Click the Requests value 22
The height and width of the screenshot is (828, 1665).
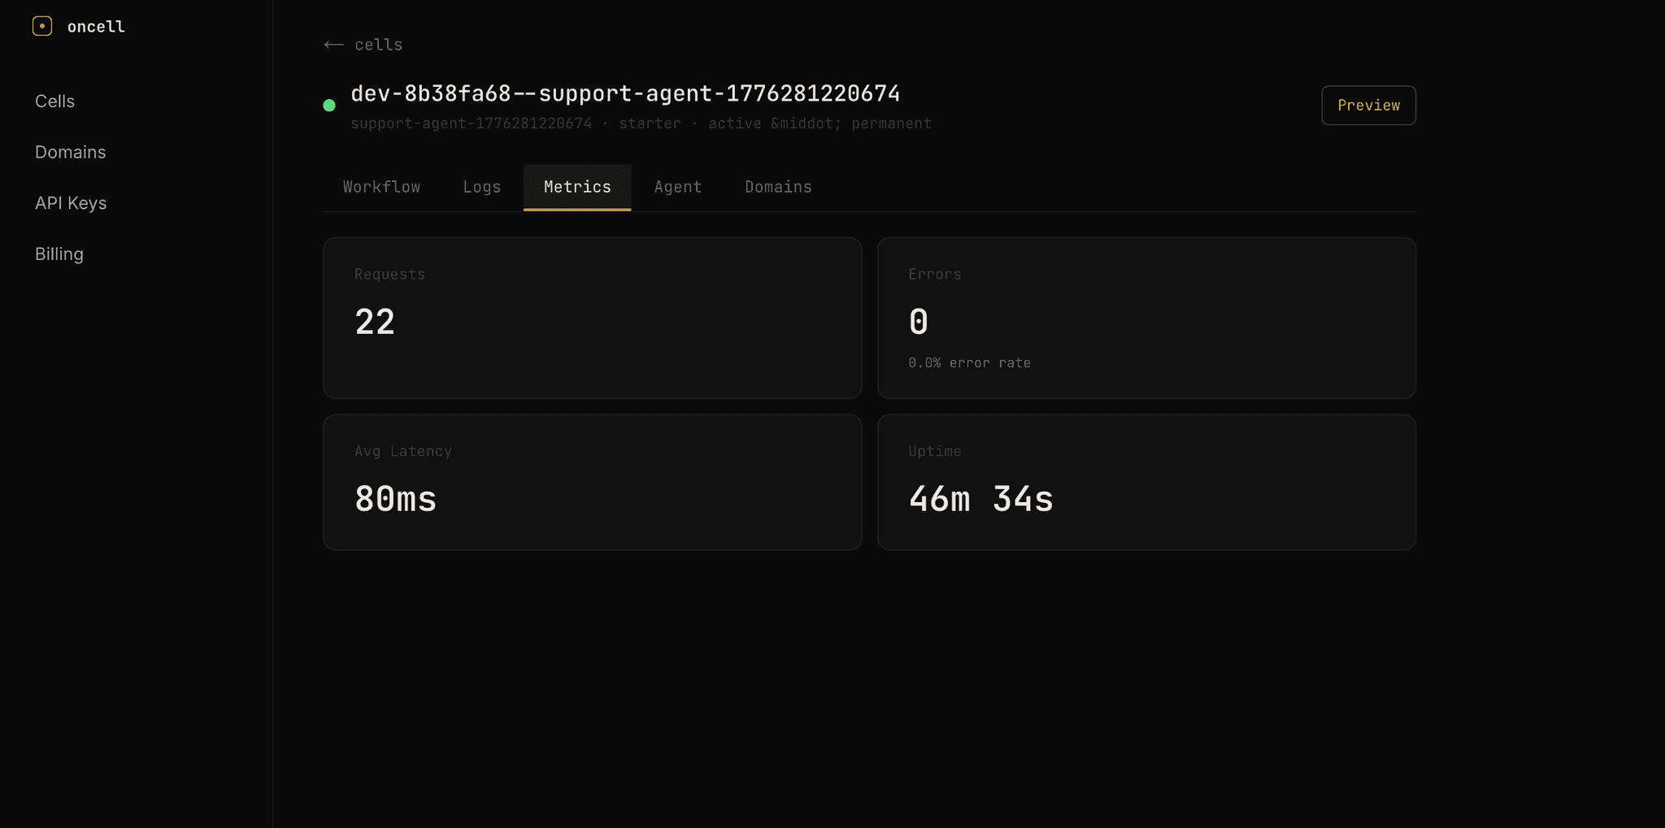pyautogui.click(x=375, y=322)
